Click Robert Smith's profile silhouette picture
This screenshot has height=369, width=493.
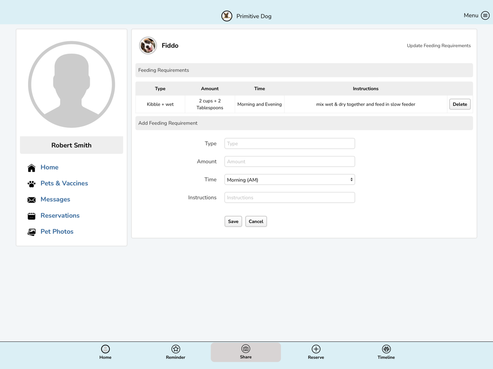71,85
